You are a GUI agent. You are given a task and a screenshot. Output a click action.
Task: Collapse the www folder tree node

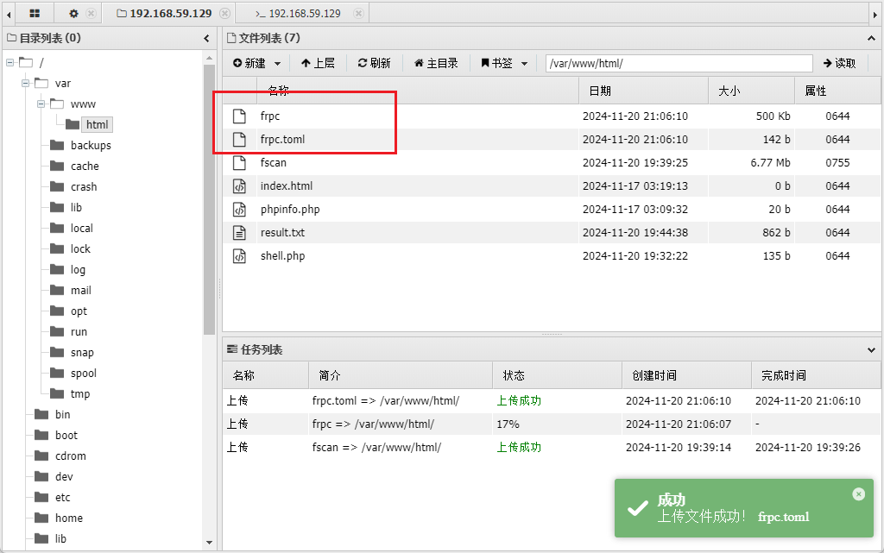coord(41,104)
